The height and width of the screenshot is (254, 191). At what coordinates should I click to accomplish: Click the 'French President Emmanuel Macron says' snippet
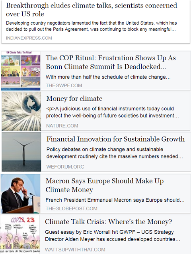click(115, 200)
